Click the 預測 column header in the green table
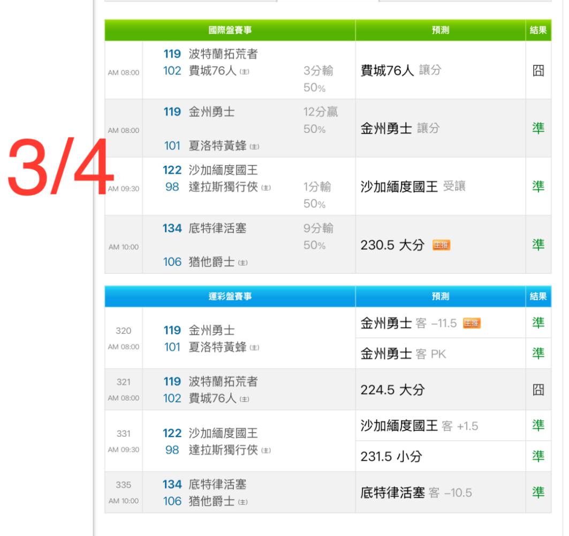The image size is (569, 536). 441,30
